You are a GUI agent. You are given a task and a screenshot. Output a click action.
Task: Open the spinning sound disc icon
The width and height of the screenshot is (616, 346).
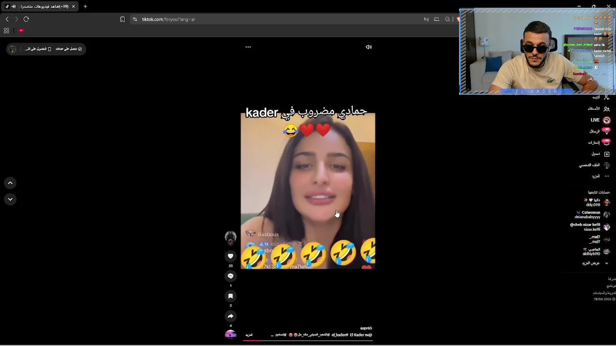click(231, 334)
